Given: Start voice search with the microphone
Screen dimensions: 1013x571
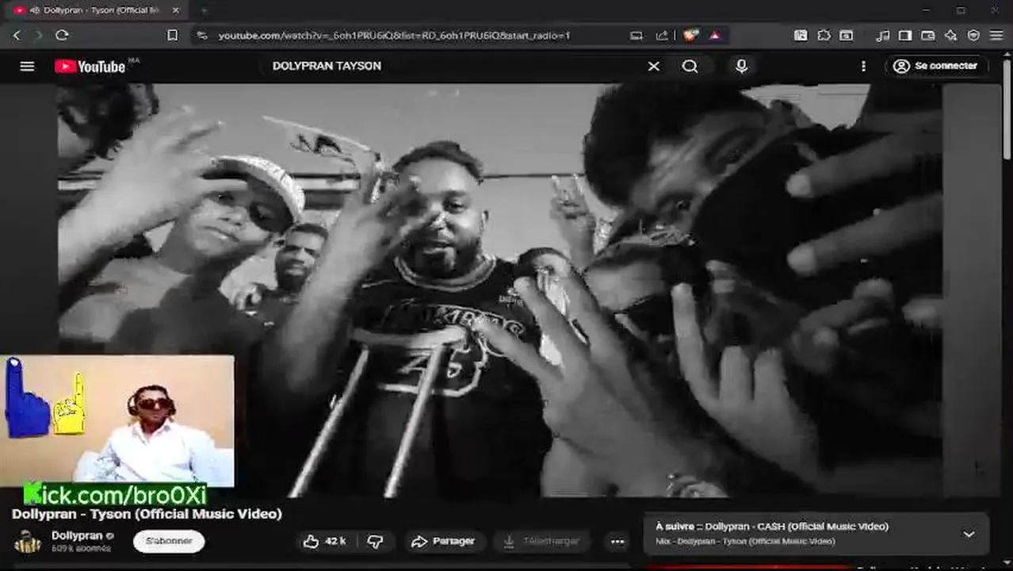Looking at the screenshot, I should pos(741,67).
